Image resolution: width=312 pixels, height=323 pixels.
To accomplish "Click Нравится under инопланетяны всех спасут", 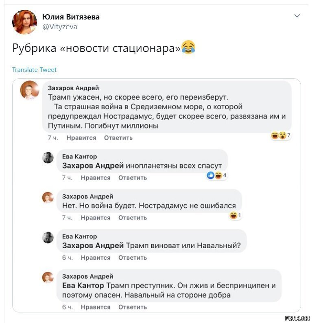I will [x=96, y=178].
